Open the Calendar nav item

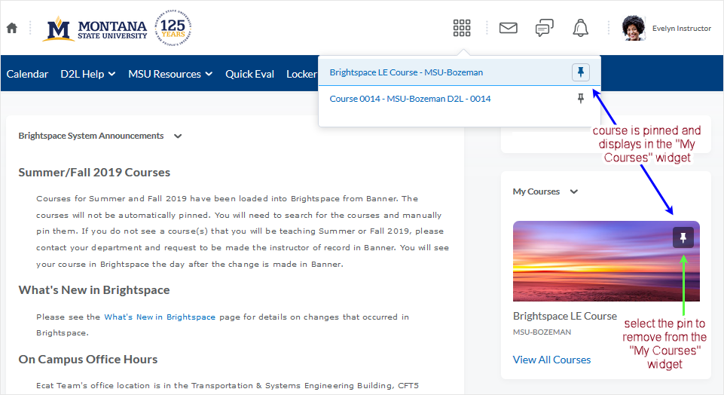(27, 74)
